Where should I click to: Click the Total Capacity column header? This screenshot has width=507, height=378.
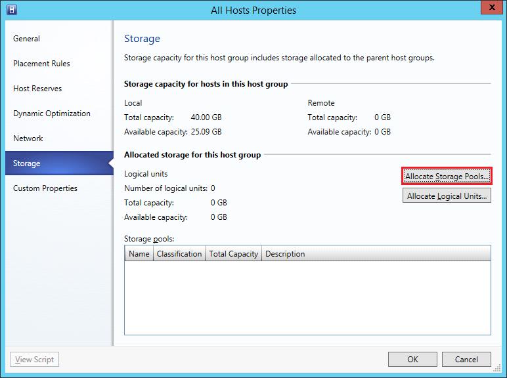pos(233,254)
